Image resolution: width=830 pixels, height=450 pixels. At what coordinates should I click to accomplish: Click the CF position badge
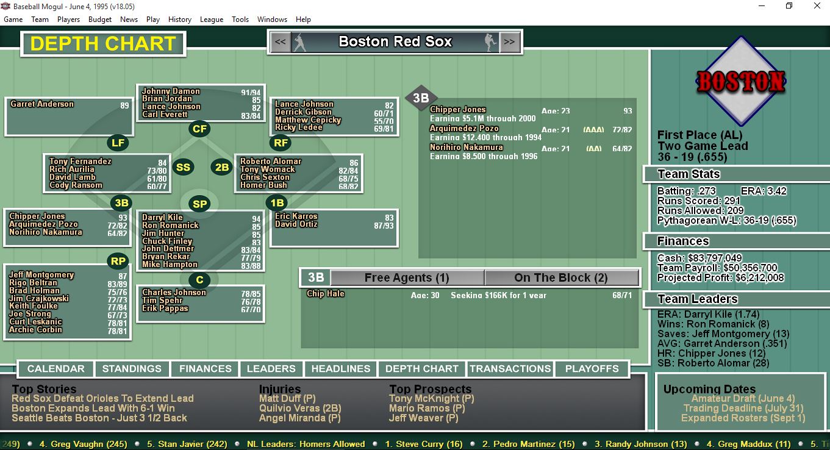[199, 129]
